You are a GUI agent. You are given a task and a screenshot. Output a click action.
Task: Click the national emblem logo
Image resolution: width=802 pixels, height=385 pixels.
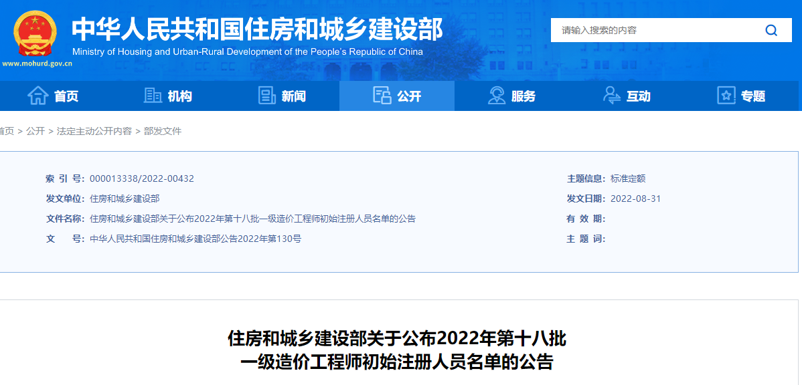click(x=36, y=33)
